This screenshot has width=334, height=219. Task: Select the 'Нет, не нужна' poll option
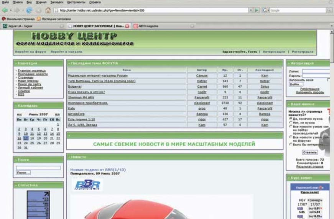point(290,123)
